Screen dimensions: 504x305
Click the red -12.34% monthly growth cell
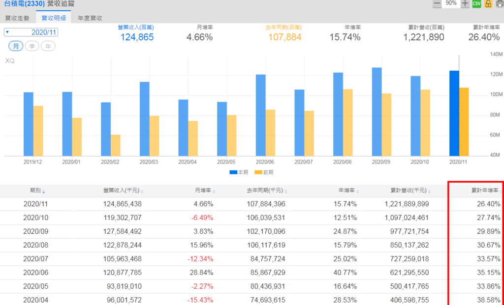201,259
